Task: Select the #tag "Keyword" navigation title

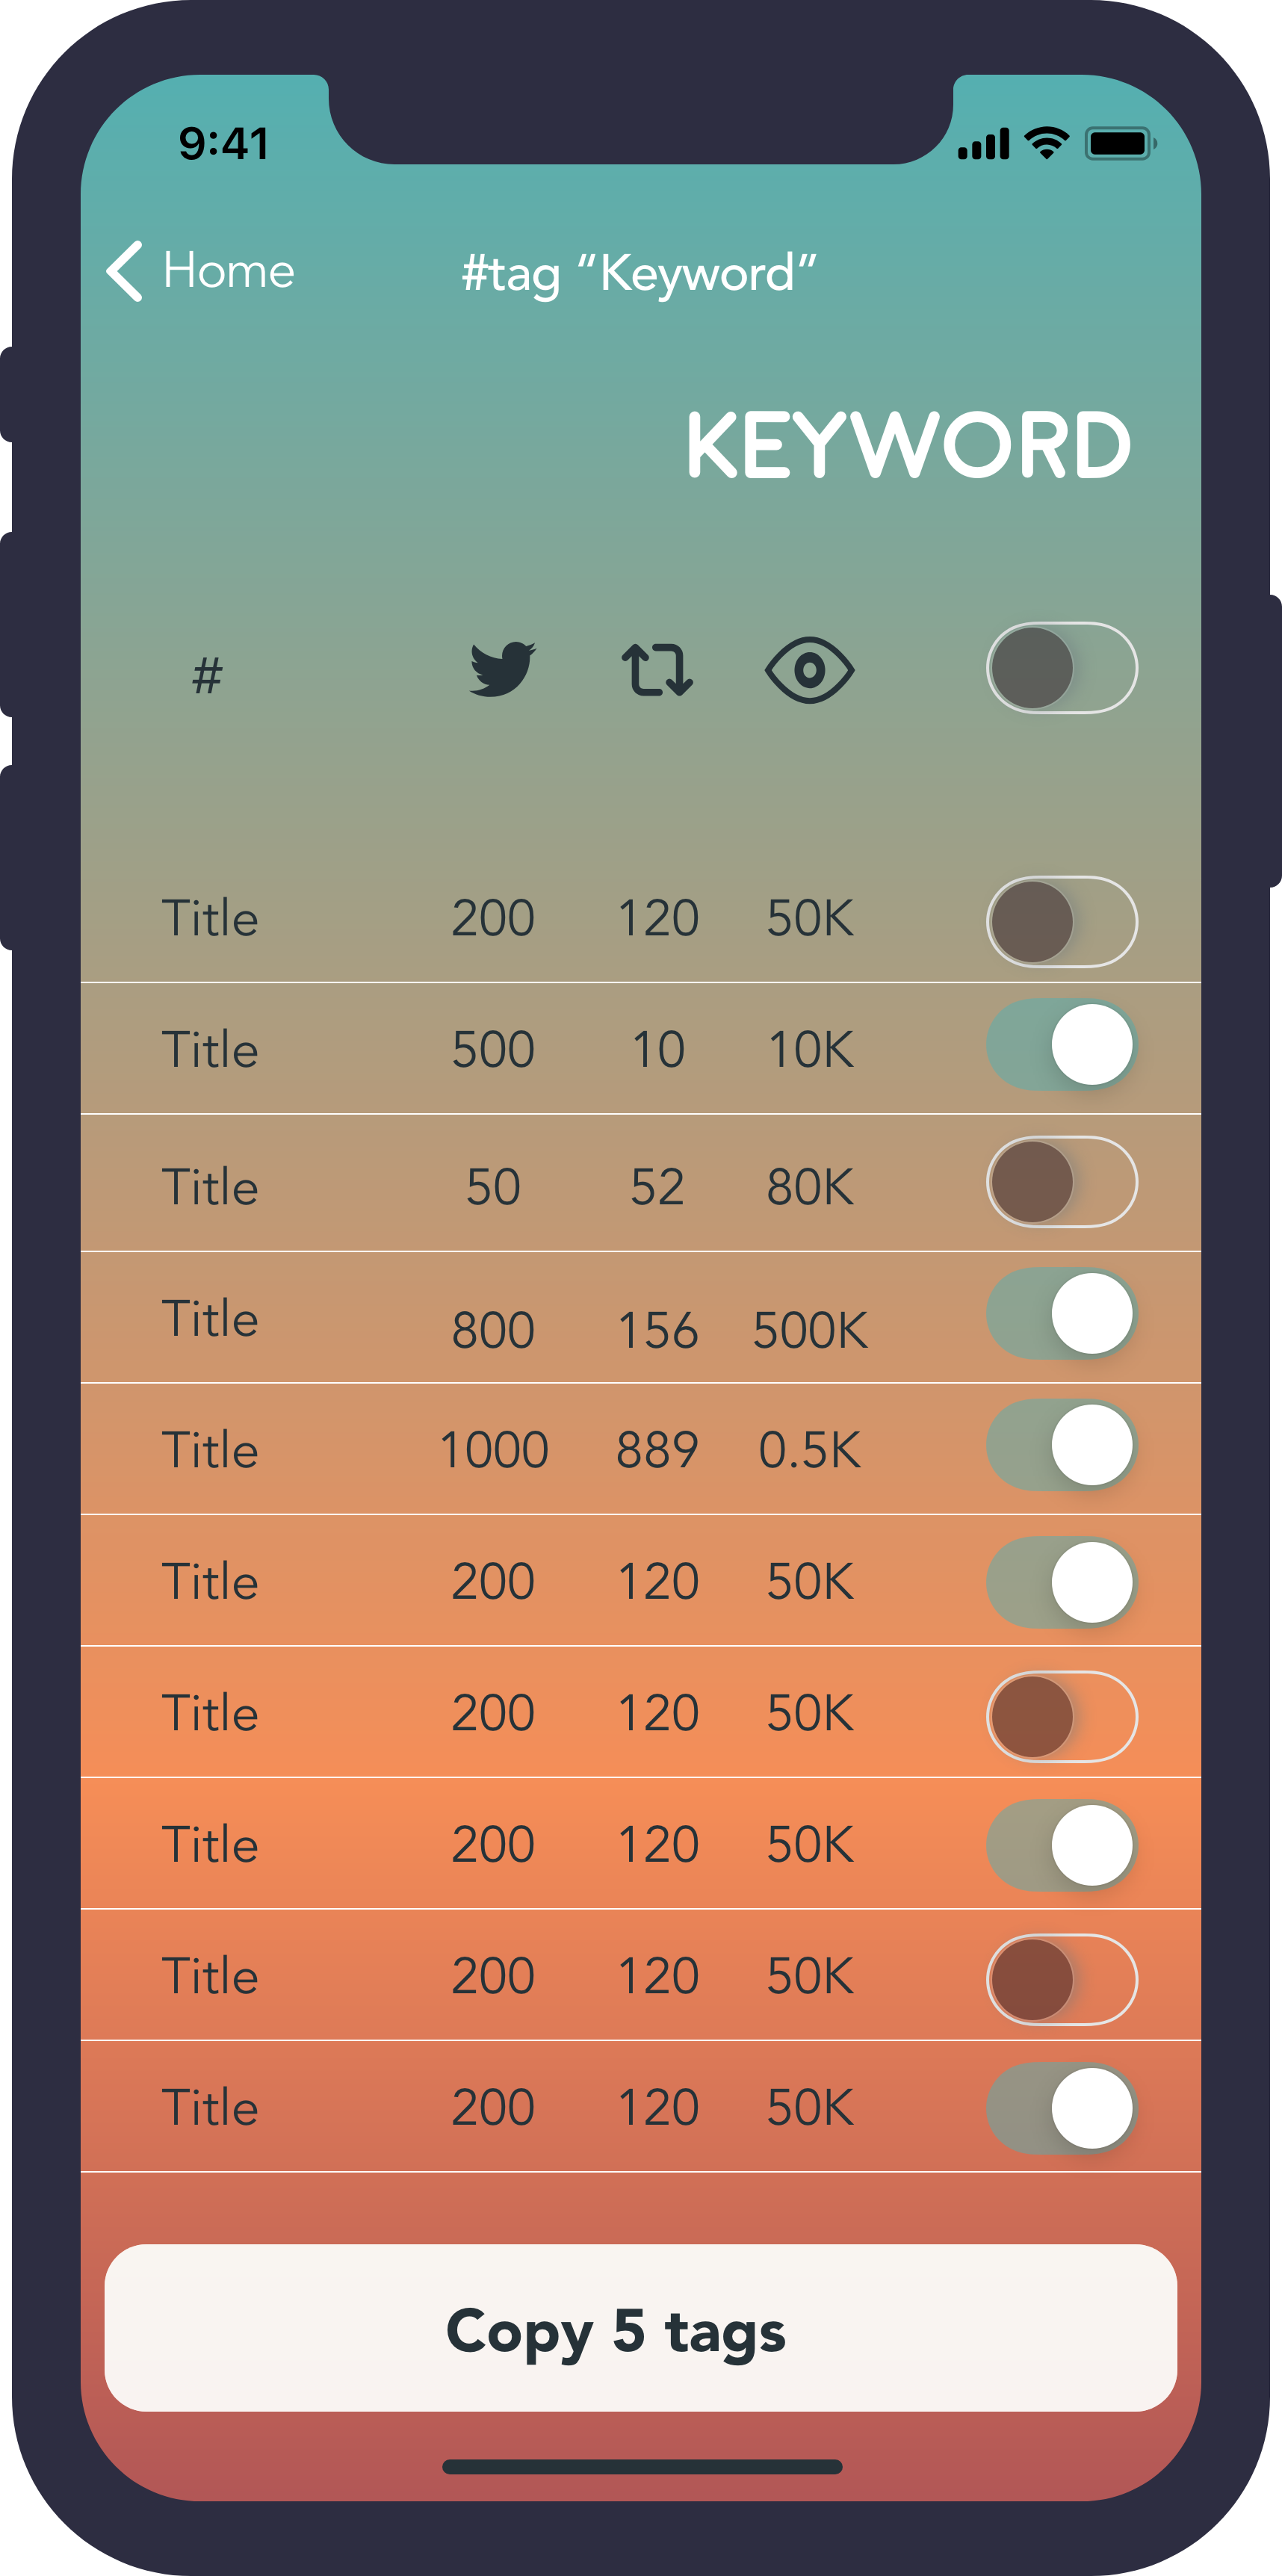Action: point(639,273)
